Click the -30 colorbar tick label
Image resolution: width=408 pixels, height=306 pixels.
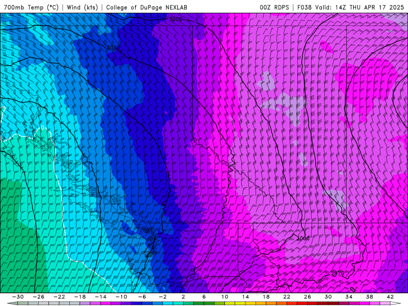(x=18, y=297)
